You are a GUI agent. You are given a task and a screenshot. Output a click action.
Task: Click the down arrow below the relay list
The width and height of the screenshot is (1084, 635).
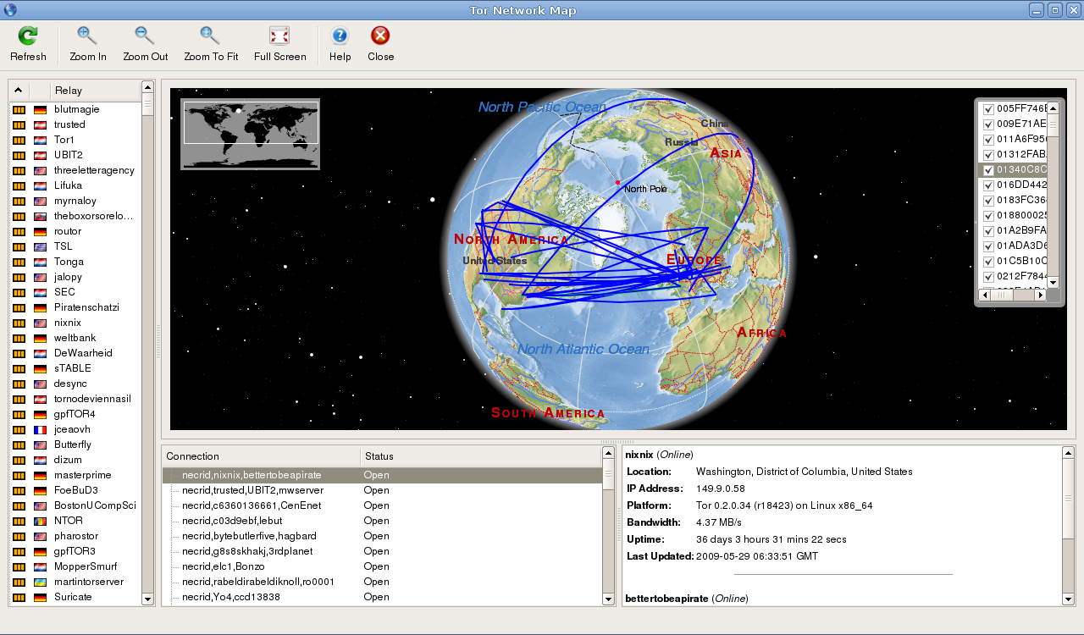(147, 599)
